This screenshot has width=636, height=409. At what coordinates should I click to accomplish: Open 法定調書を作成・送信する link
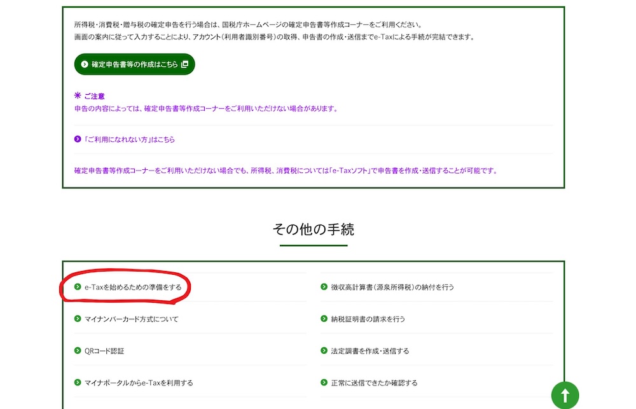(x=370, y=350)
